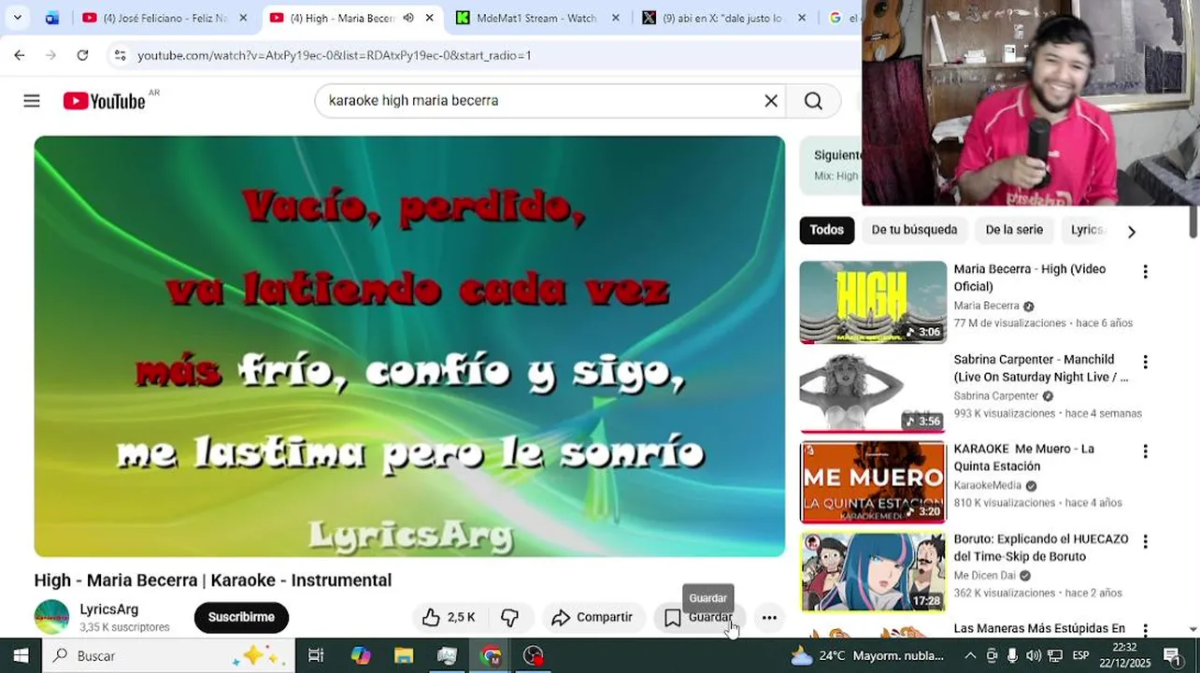Click the karaoke video player

(409, 346)
